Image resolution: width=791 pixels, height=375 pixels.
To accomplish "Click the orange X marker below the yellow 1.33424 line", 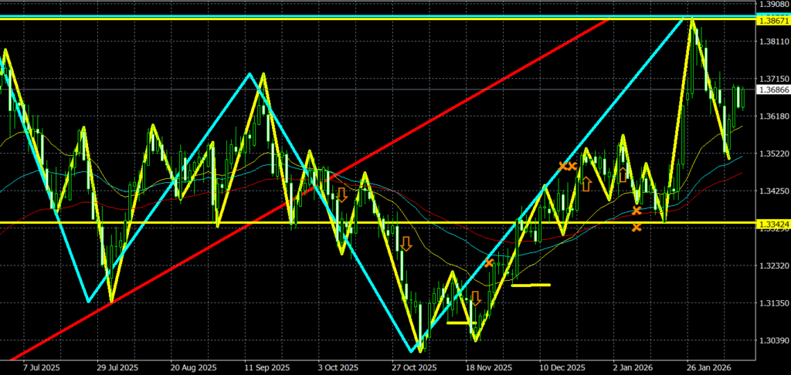I will pyautogui.click(x=637, y=227).
